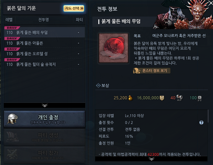Start 개인 출정 solo departure
The height and width of the screenshot is (165, 213).
coord(44,119)
